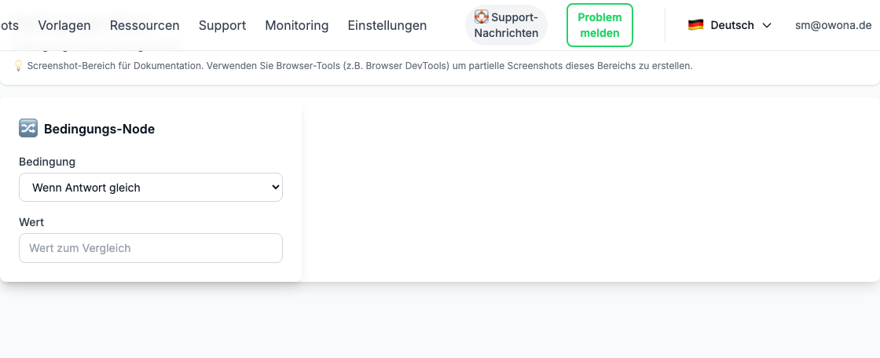Click the Bedingungs-Node heading
Viewport: 880px width, 358px height.
coord(99,129)
